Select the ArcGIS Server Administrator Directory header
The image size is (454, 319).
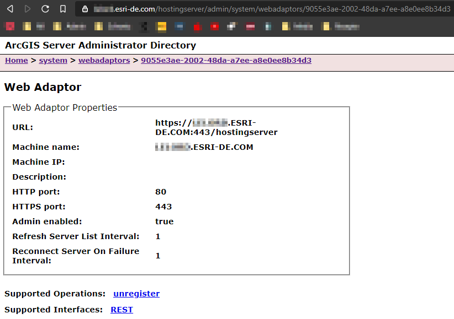99,45
